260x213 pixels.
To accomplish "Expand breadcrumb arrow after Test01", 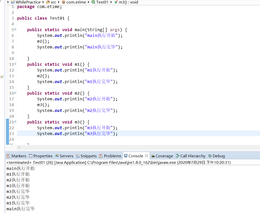I will point(111,2).
